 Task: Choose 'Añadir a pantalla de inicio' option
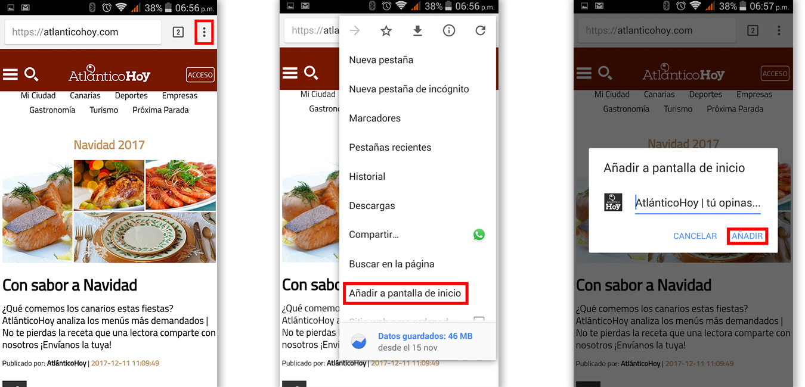(x=405, y=294)
